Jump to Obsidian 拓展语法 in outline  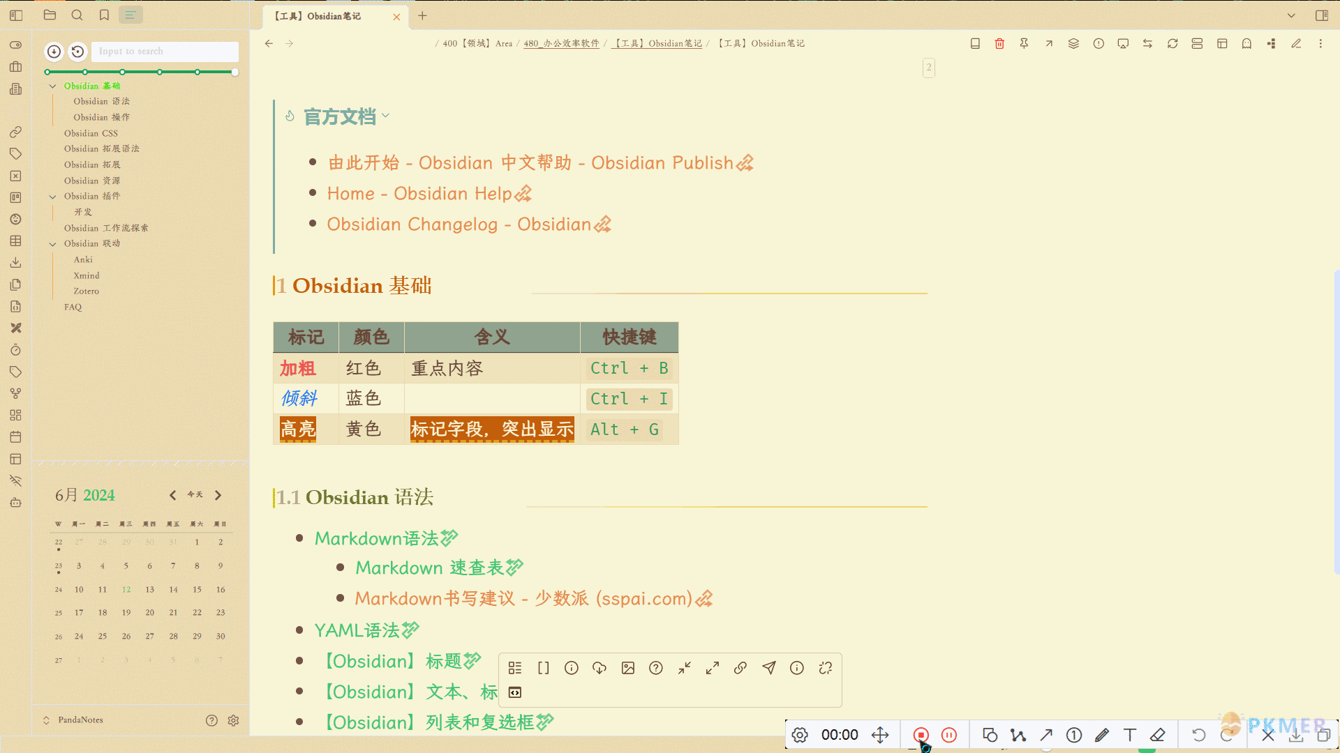click(x=101, y=149)
